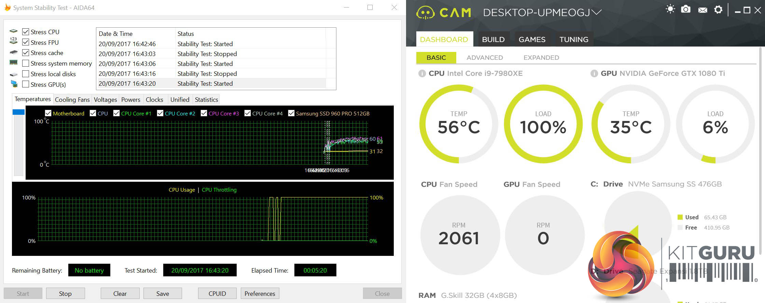
Task: Open the Voltages tab
Action: point(105,99)
